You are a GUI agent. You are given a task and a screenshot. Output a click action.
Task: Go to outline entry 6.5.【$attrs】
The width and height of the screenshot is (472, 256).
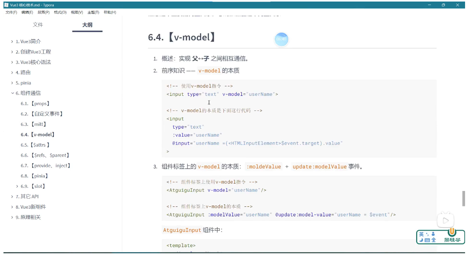35,145
